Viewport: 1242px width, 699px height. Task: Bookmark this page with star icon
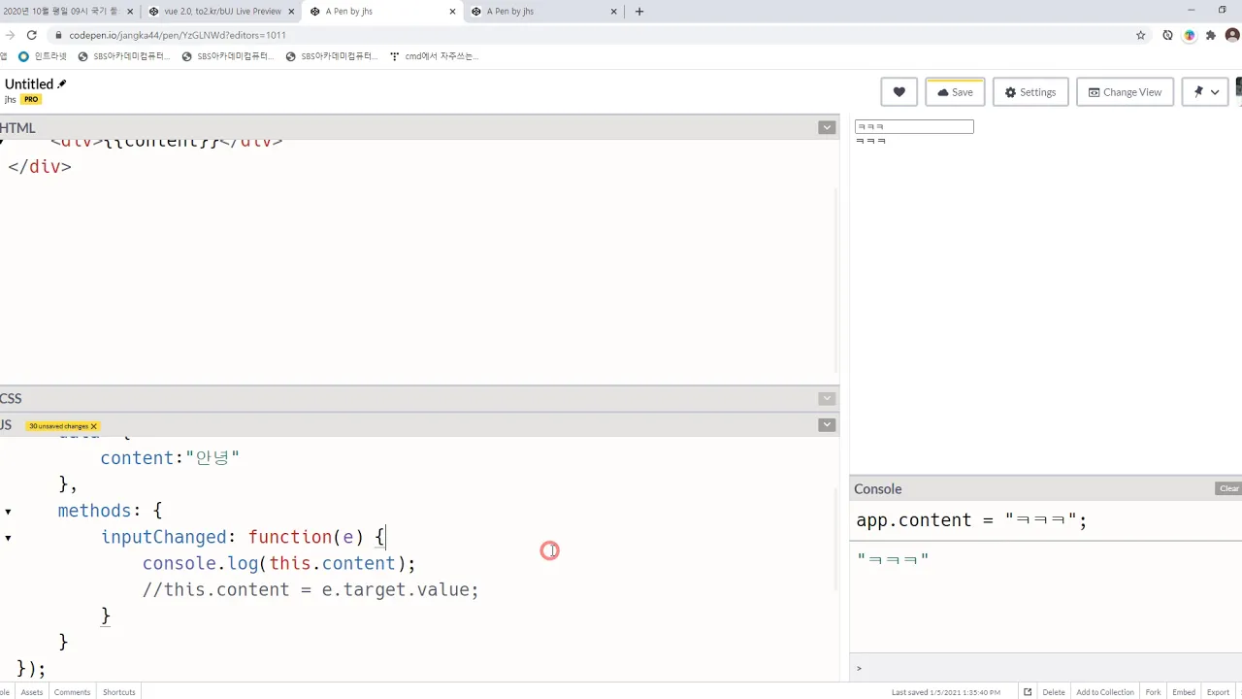1141,35
